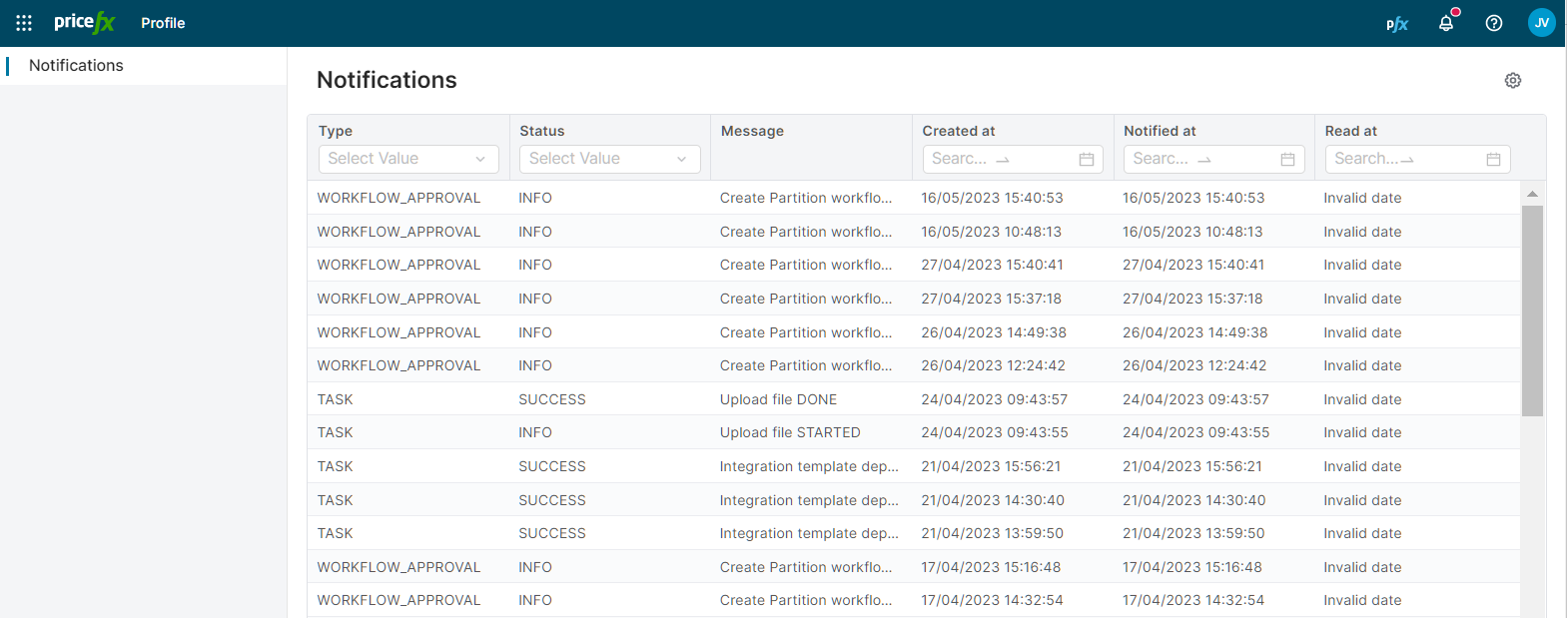This screenshot has height=618, width=1567.
Task: Select Notifications in the left sidebar
Action: point(76,66)
